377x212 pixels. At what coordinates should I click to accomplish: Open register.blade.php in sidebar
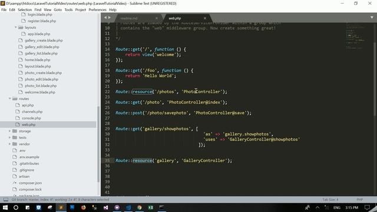pyautogui.click(x=42, y=21)
